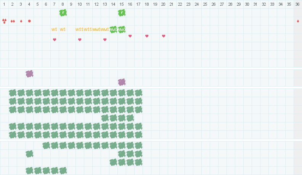Select the red spotting dot on day 4
The width and height of the screenshot is (302, 175).
click(29, 21)
